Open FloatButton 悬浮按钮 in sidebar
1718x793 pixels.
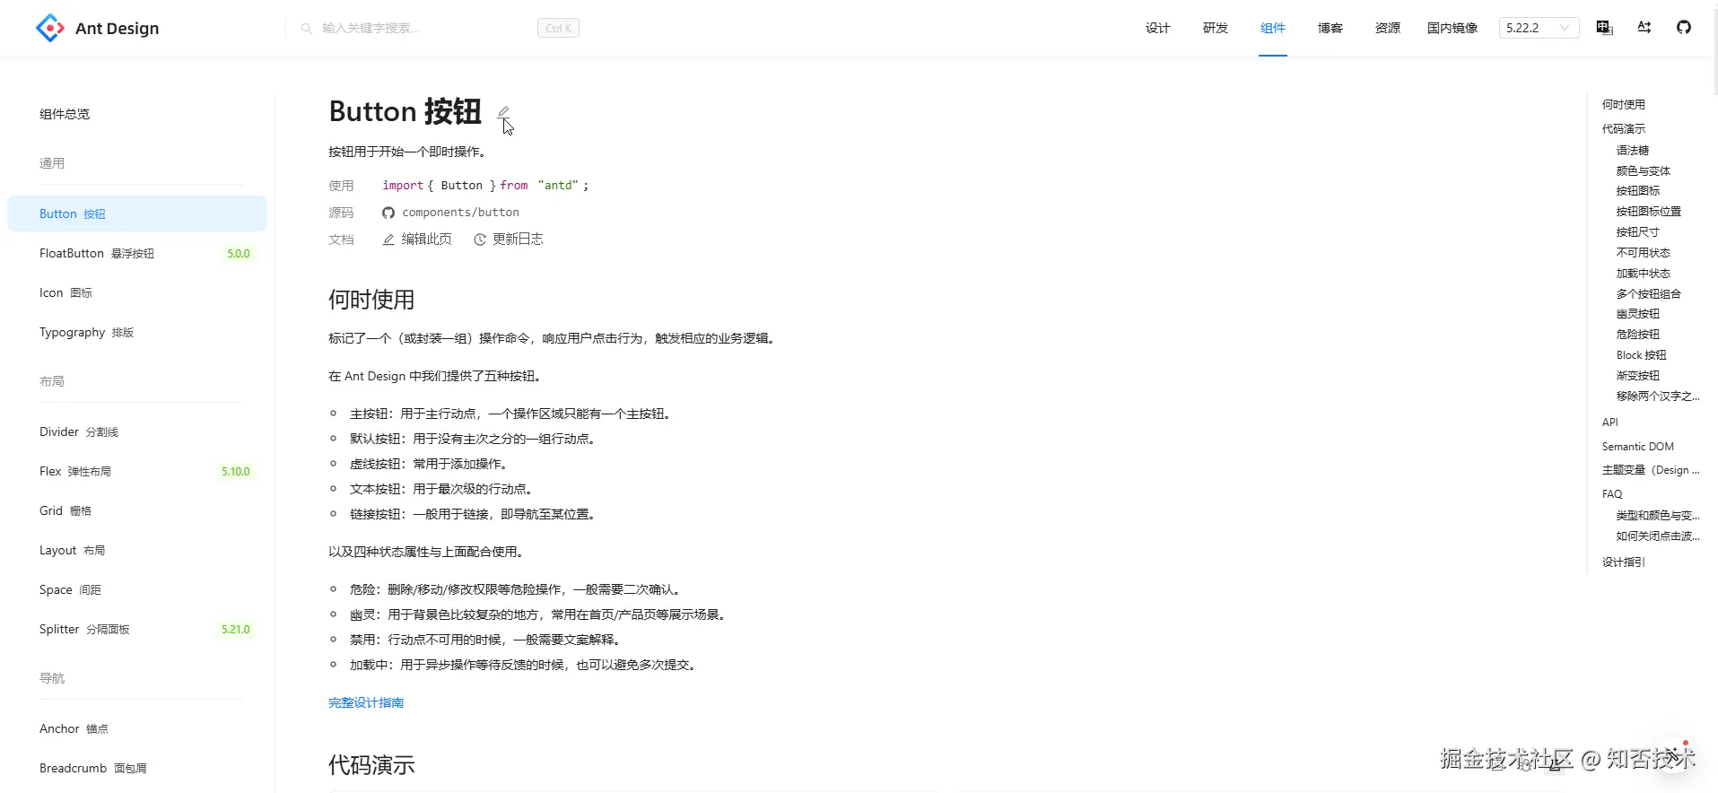click(137, 253)
